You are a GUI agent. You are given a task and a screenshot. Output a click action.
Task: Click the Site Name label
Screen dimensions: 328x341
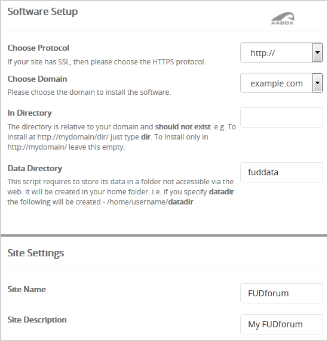(27, 289)
